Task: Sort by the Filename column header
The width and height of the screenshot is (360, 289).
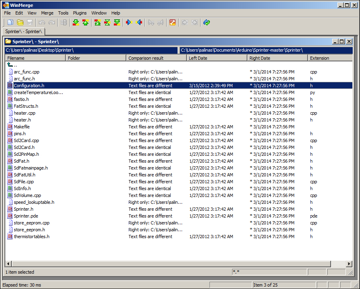Action: point(36,58)
